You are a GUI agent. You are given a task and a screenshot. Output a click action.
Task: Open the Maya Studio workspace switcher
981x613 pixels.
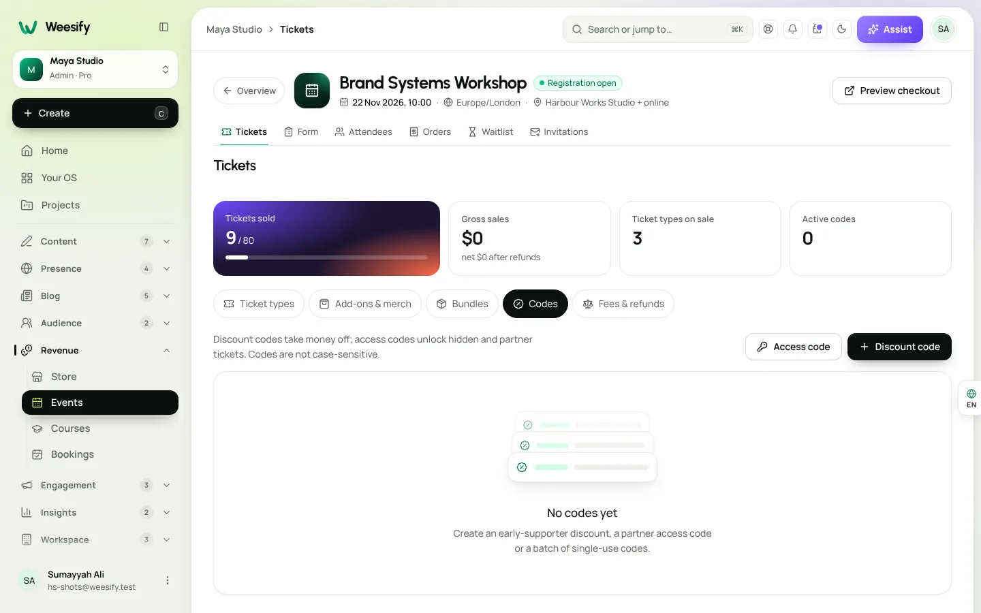(95, 69)
